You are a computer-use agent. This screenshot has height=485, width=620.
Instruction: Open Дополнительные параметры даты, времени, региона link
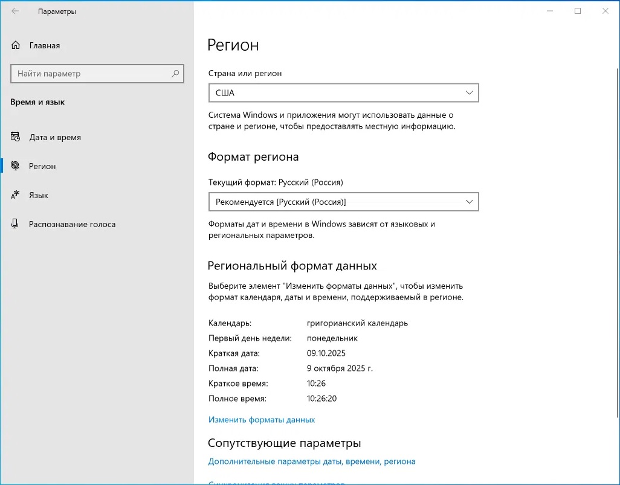pyautogui.click(x=312, y=461)
